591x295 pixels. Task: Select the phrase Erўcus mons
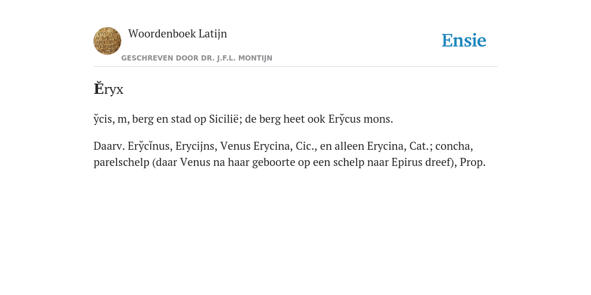[361, 119]
